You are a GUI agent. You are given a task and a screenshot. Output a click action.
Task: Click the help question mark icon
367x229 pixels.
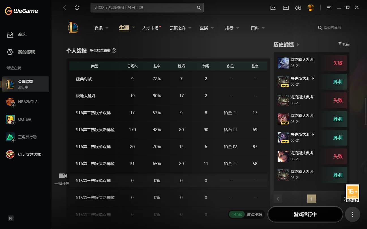(114, 51)
